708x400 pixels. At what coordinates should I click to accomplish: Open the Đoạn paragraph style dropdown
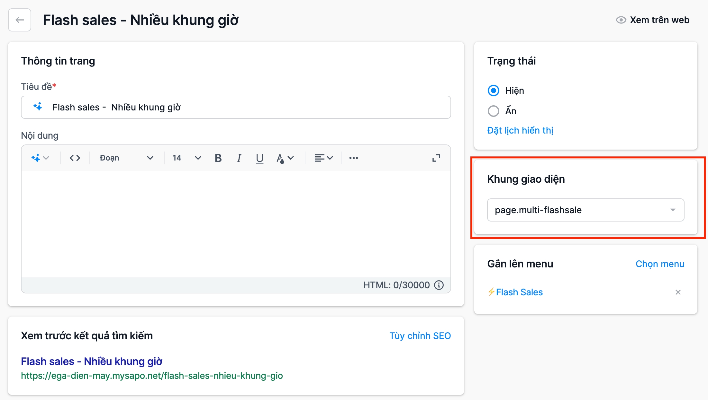[126, 158]
